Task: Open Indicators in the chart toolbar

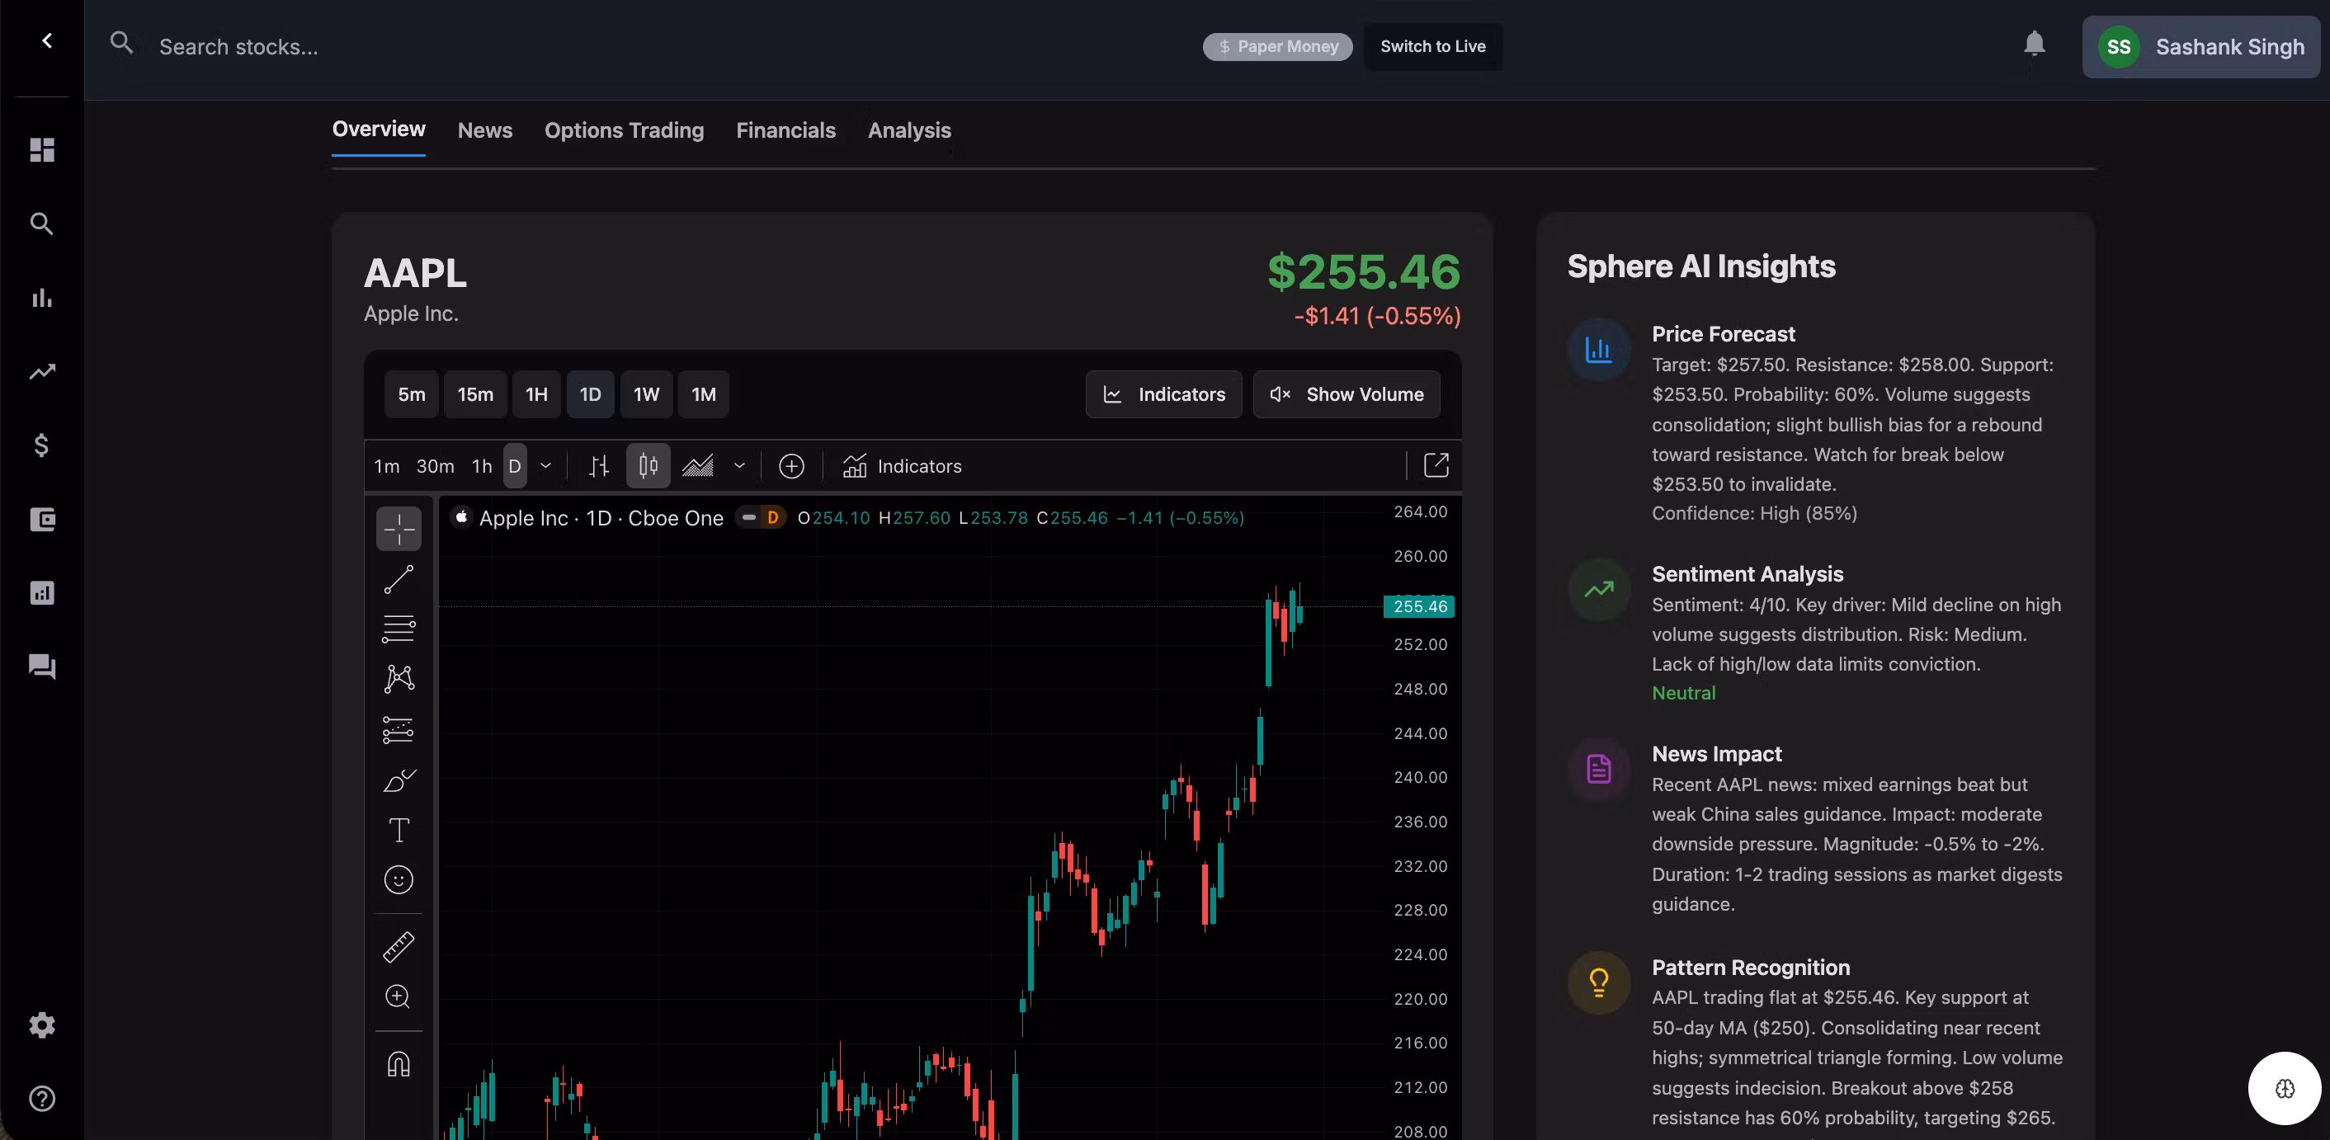Action: point(902,467)
